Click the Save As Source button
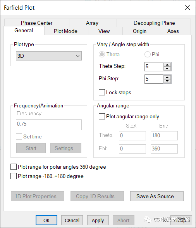Image resolution: width=196 pixels, height=228 pixels. 157,196
